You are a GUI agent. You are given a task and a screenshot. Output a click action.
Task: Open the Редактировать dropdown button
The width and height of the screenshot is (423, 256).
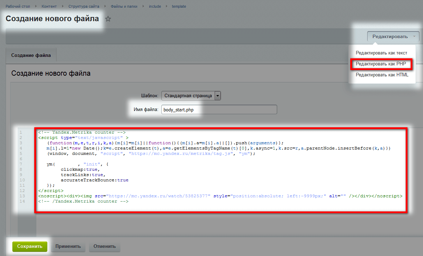[393, 36]
